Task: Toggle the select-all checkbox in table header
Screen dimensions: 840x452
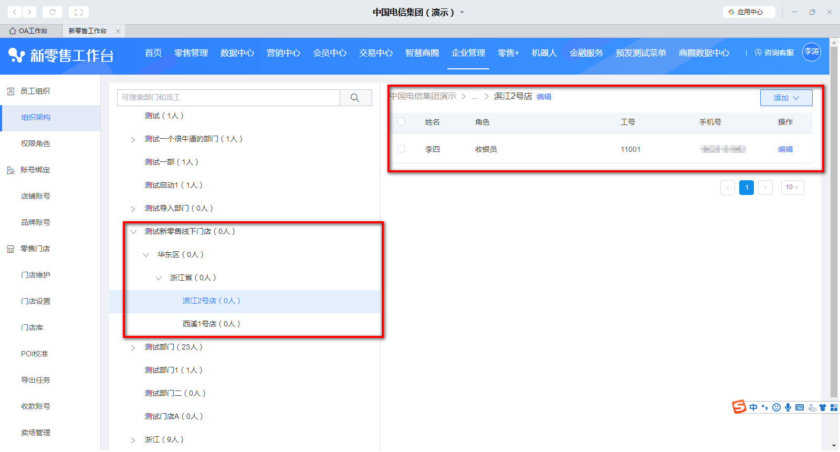Action: point(401,122)
